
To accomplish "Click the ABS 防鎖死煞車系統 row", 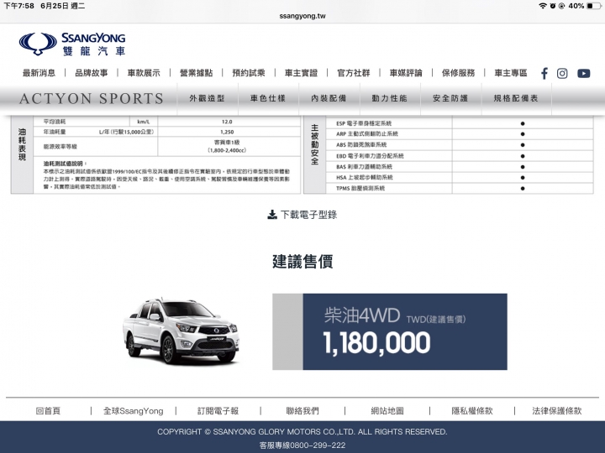I will [460, 145].
